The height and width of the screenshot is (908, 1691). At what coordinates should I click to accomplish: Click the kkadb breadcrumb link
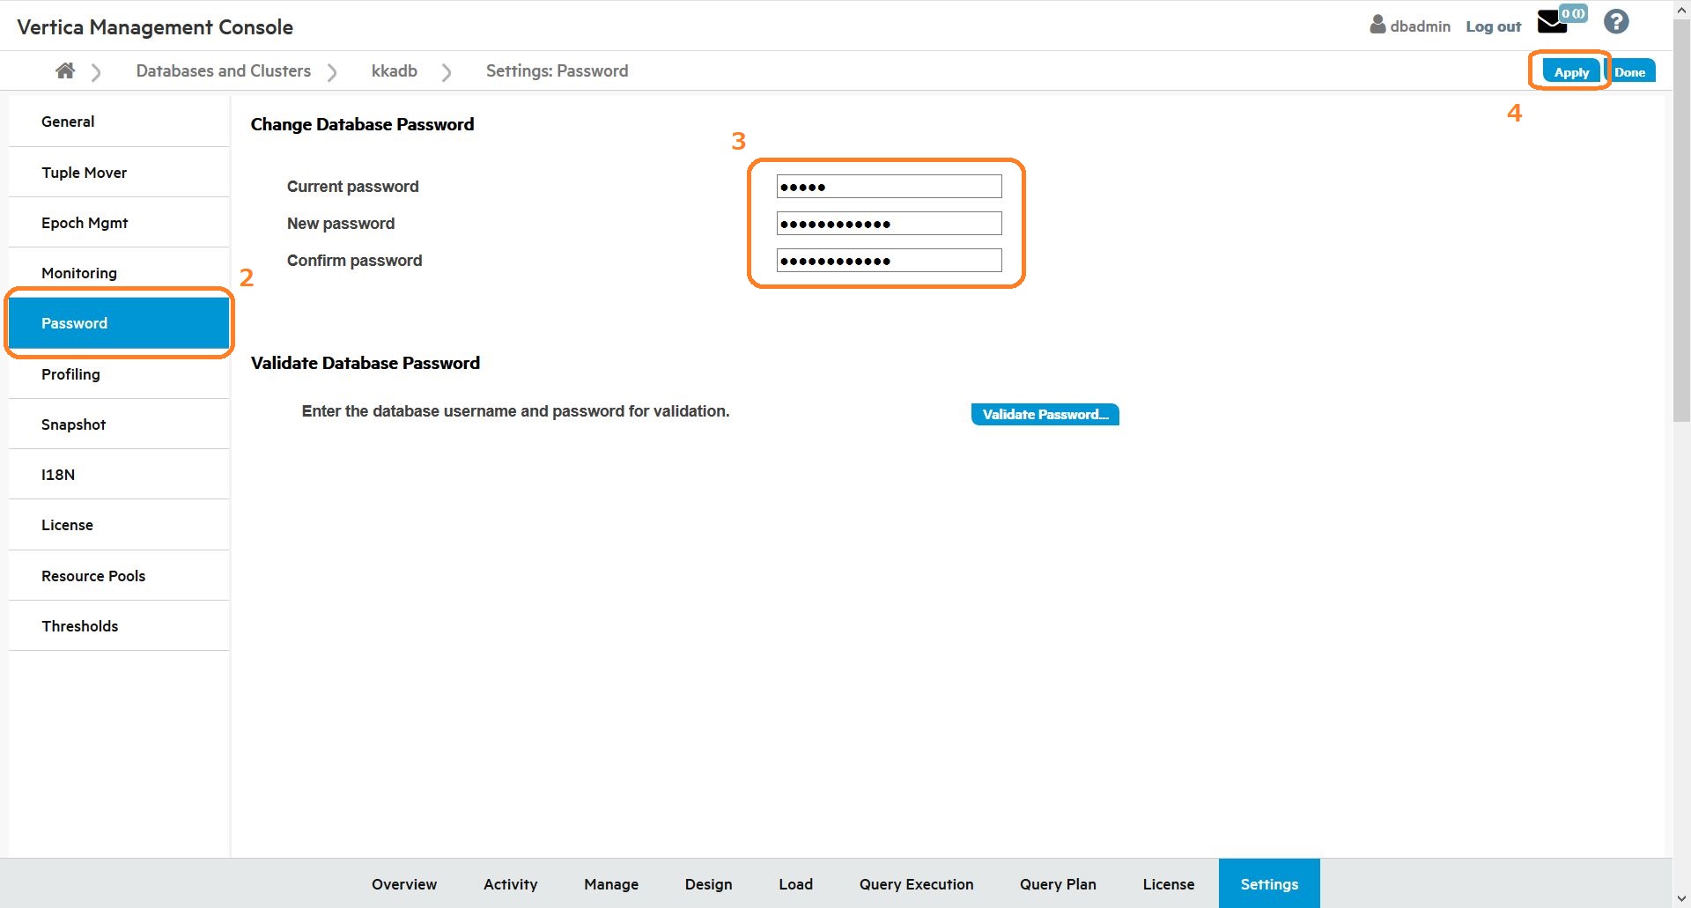point(394,70)
